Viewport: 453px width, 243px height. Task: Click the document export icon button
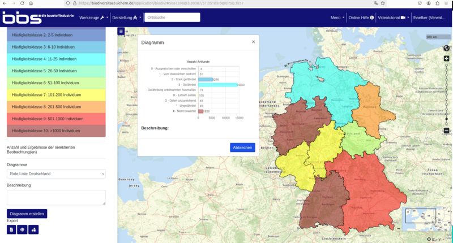click(x=11, y=229)
